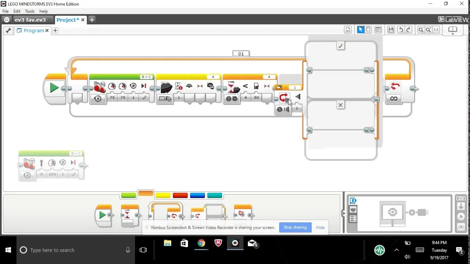Open the Edit menu
This screenshot has height=264, width=470.
[x=17, y=11]
